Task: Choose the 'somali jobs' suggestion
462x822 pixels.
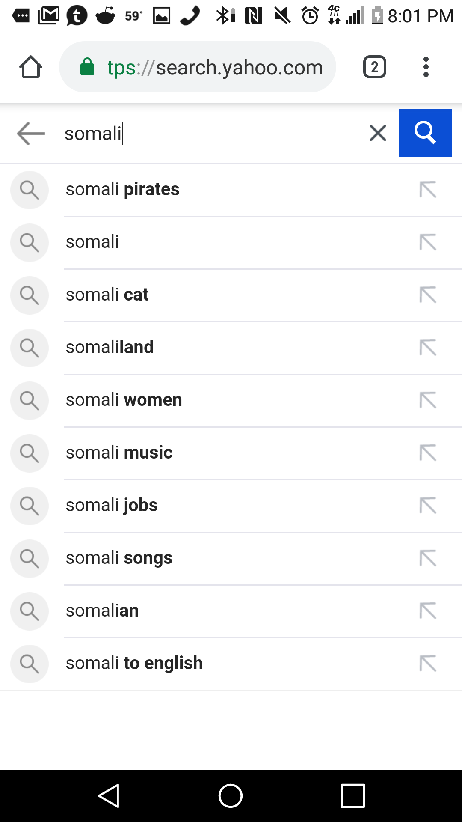Action: [231, 506]
